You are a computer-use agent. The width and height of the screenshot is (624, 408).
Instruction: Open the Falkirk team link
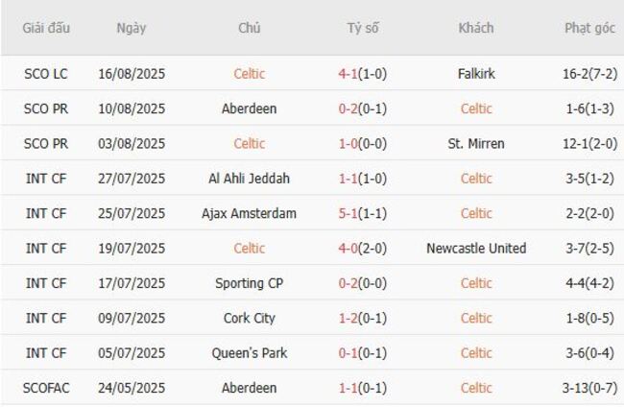tap(476, 74)
